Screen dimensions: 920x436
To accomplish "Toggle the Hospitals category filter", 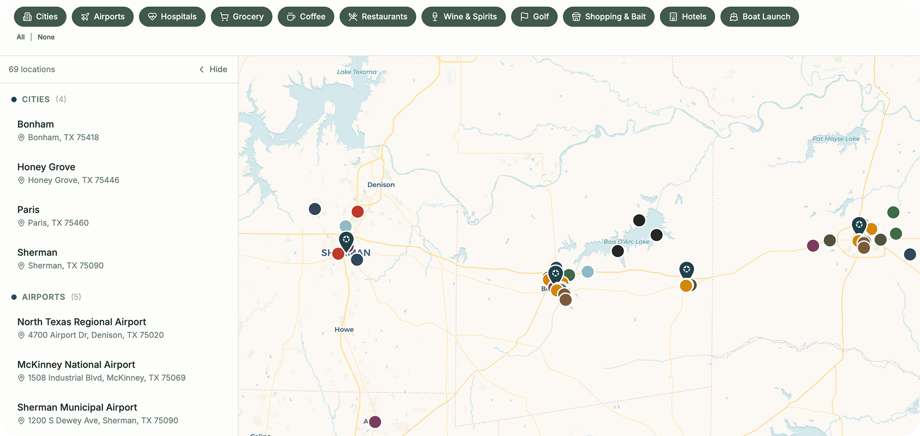I will 172,17.
